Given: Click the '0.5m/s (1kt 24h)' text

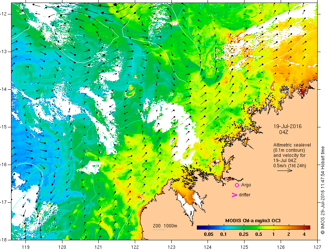Looking at the screenshot, I should click(x=290, y=165).
